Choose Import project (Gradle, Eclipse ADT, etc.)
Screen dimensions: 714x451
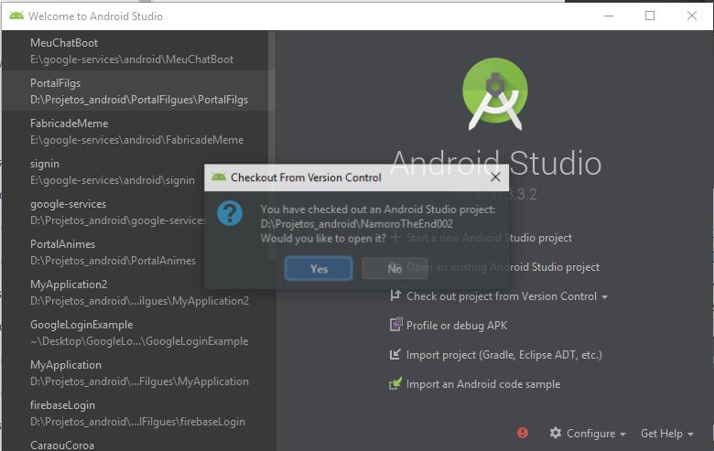click(x=504, y=355)
